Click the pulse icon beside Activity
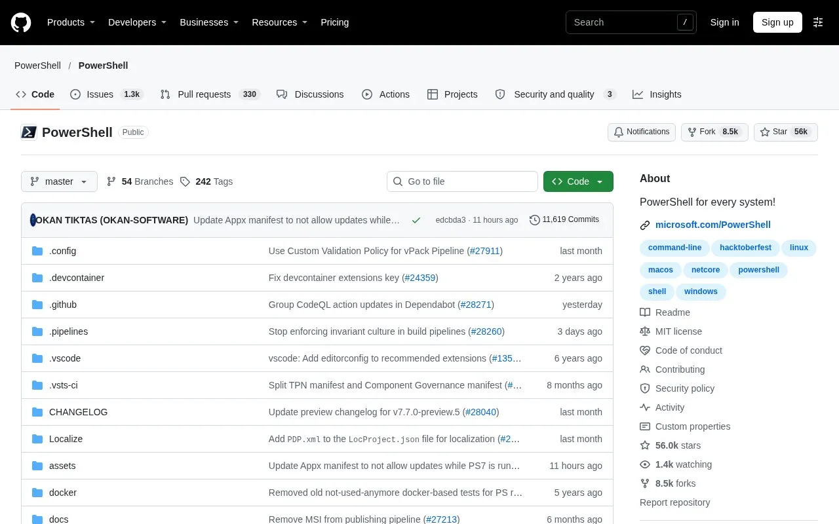The width and height of the screenshot is (839, 524). [x=645, y=407]
